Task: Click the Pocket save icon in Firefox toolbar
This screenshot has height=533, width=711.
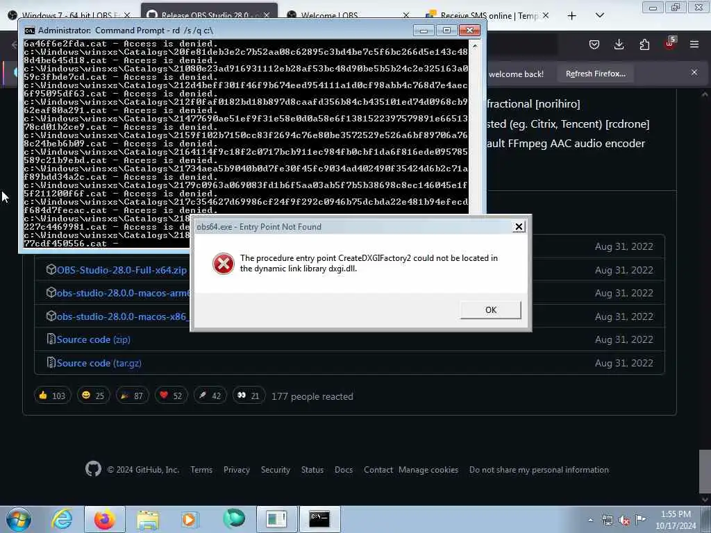Action: point(594,44)
